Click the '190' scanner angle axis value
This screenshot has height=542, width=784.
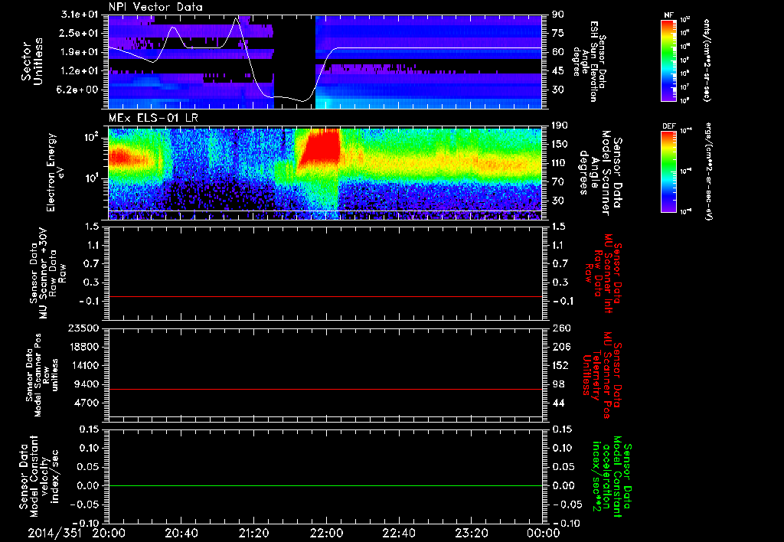[559, 126]
